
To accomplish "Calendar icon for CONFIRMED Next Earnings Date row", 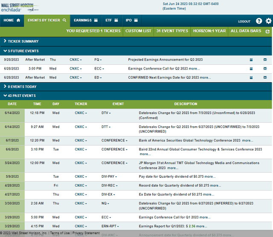I will tap(251, 78).
